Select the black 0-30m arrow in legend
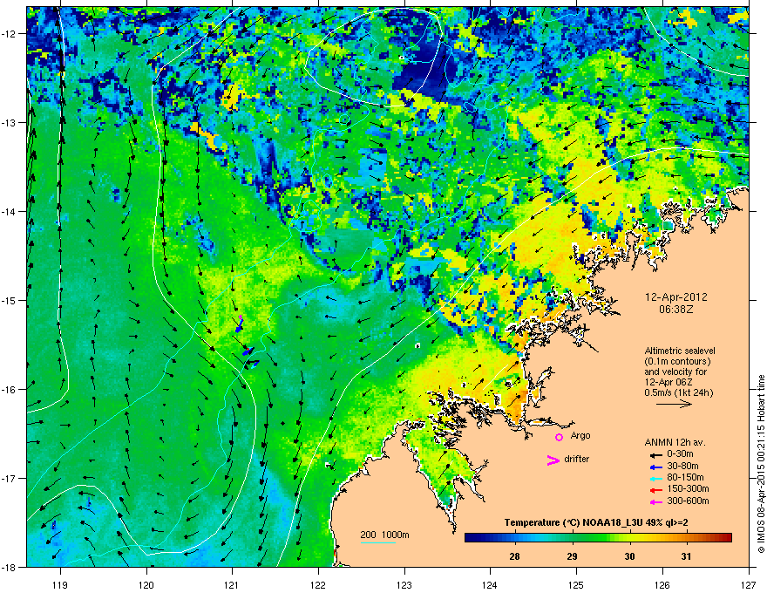The height and width of the screenshot is (593, 767). click(655, 454)
